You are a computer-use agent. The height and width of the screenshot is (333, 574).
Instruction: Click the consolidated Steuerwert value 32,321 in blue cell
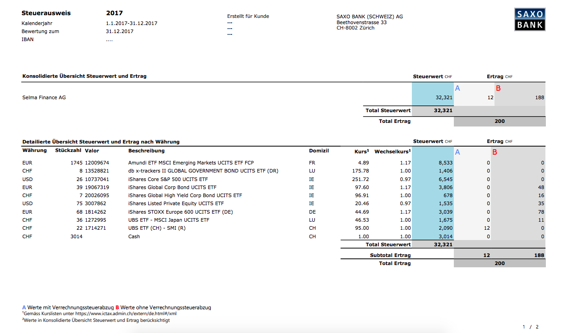444,97
